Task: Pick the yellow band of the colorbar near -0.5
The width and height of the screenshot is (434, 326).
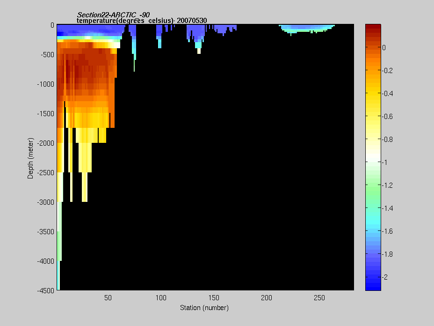Action: pos(373,105)
